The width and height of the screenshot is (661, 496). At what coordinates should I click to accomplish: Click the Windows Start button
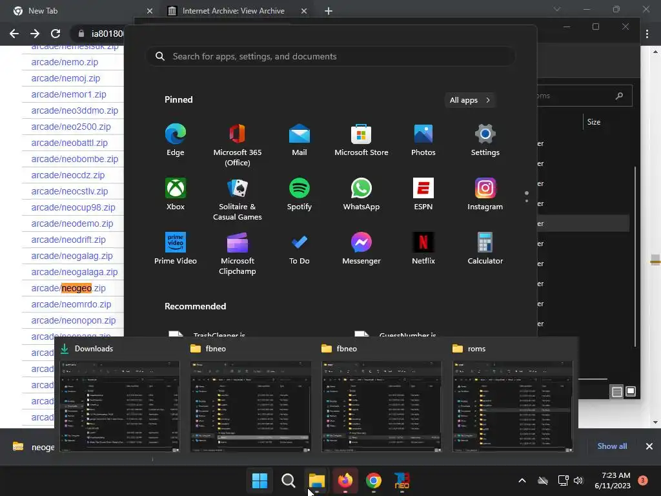(259, 480)
